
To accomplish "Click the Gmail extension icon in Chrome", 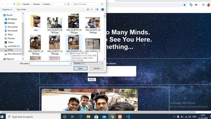I will [196, 5].
